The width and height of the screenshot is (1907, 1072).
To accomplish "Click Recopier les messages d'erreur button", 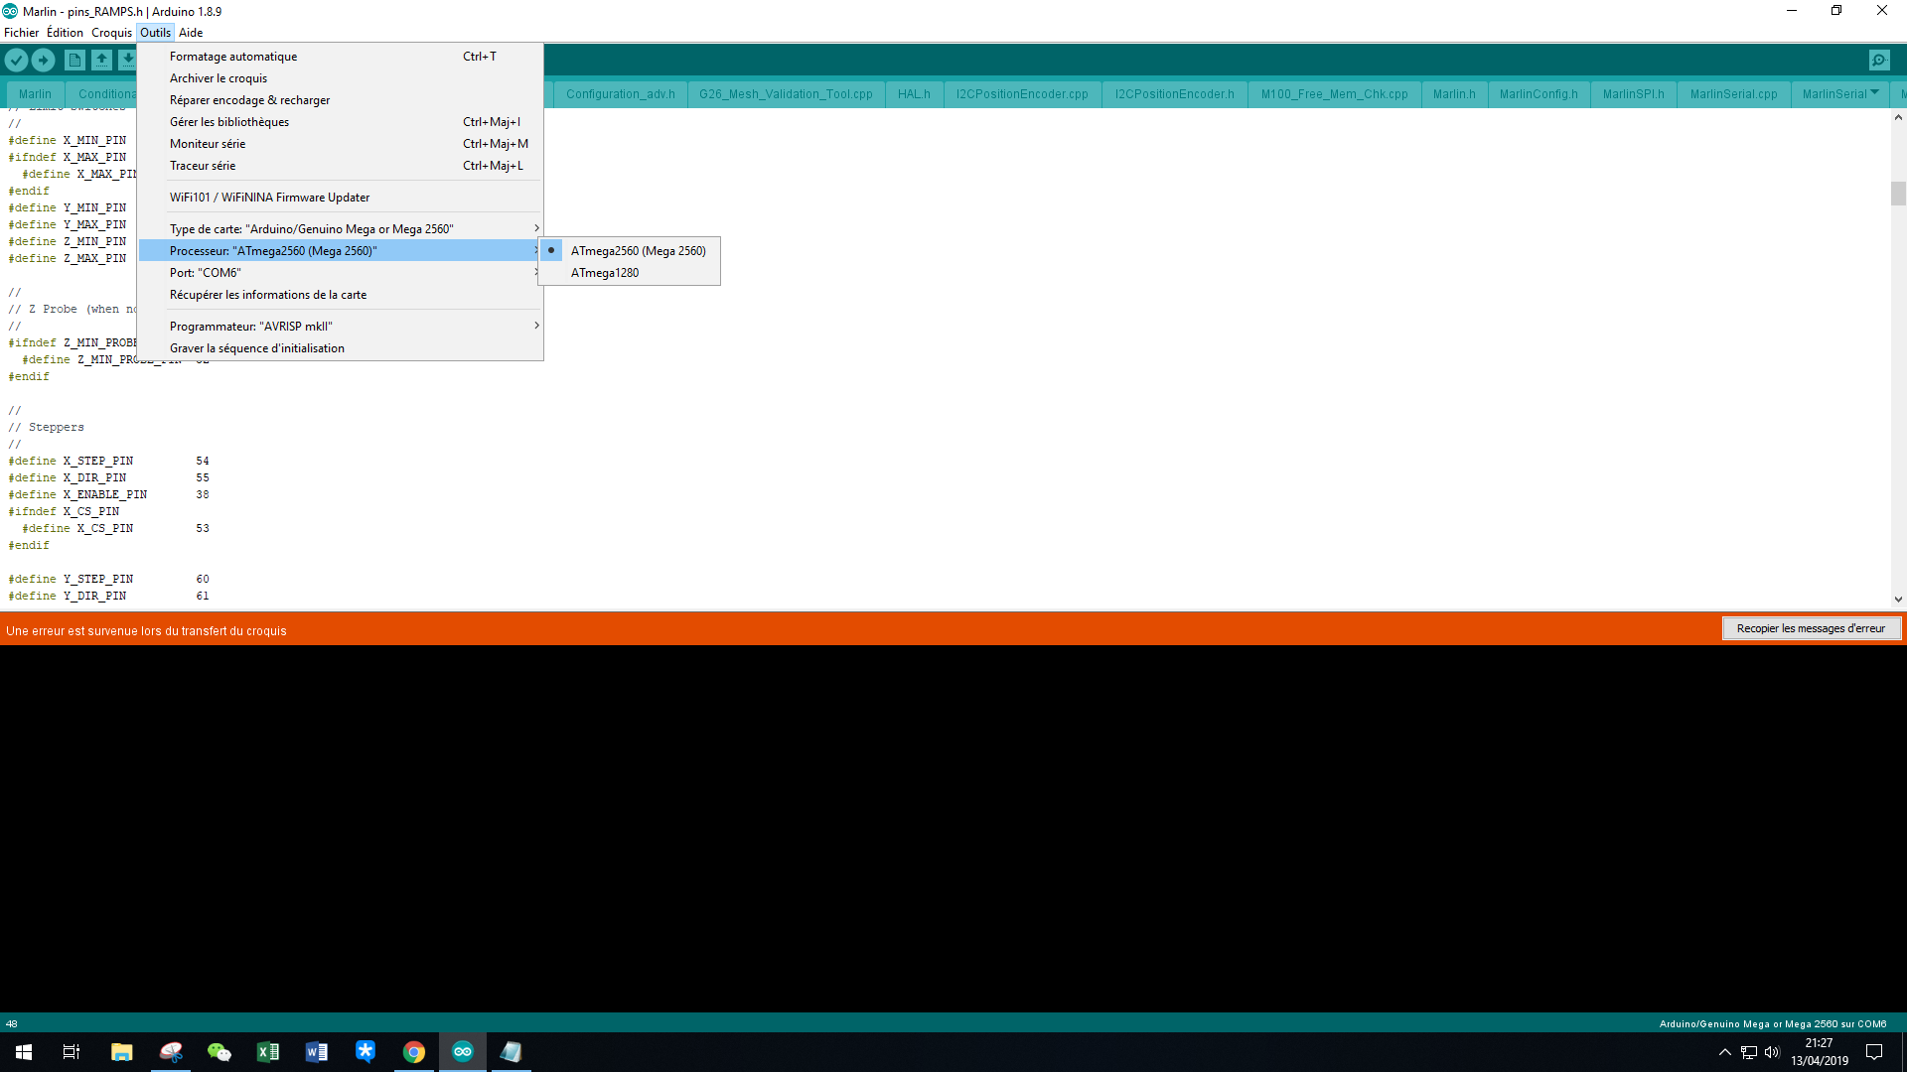I will 1811,628.
